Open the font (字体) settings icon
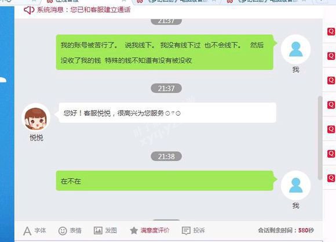Screen dimensions: 336x242 click(x=27, y=231)
